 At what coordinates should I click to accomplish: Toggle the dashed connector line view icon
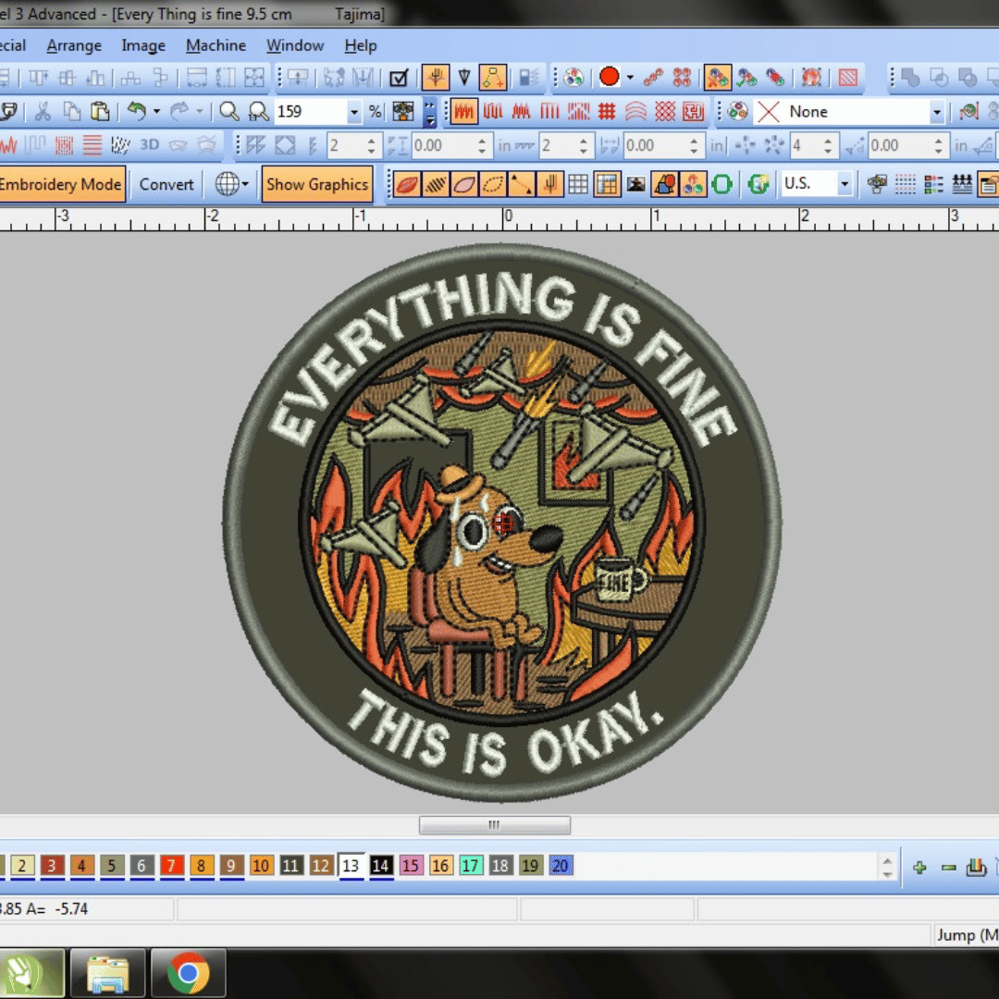(521, 184)
